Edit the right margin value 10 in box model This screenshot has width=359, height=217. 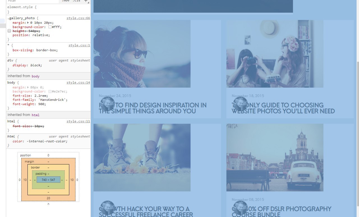click(x=72, y=180)
